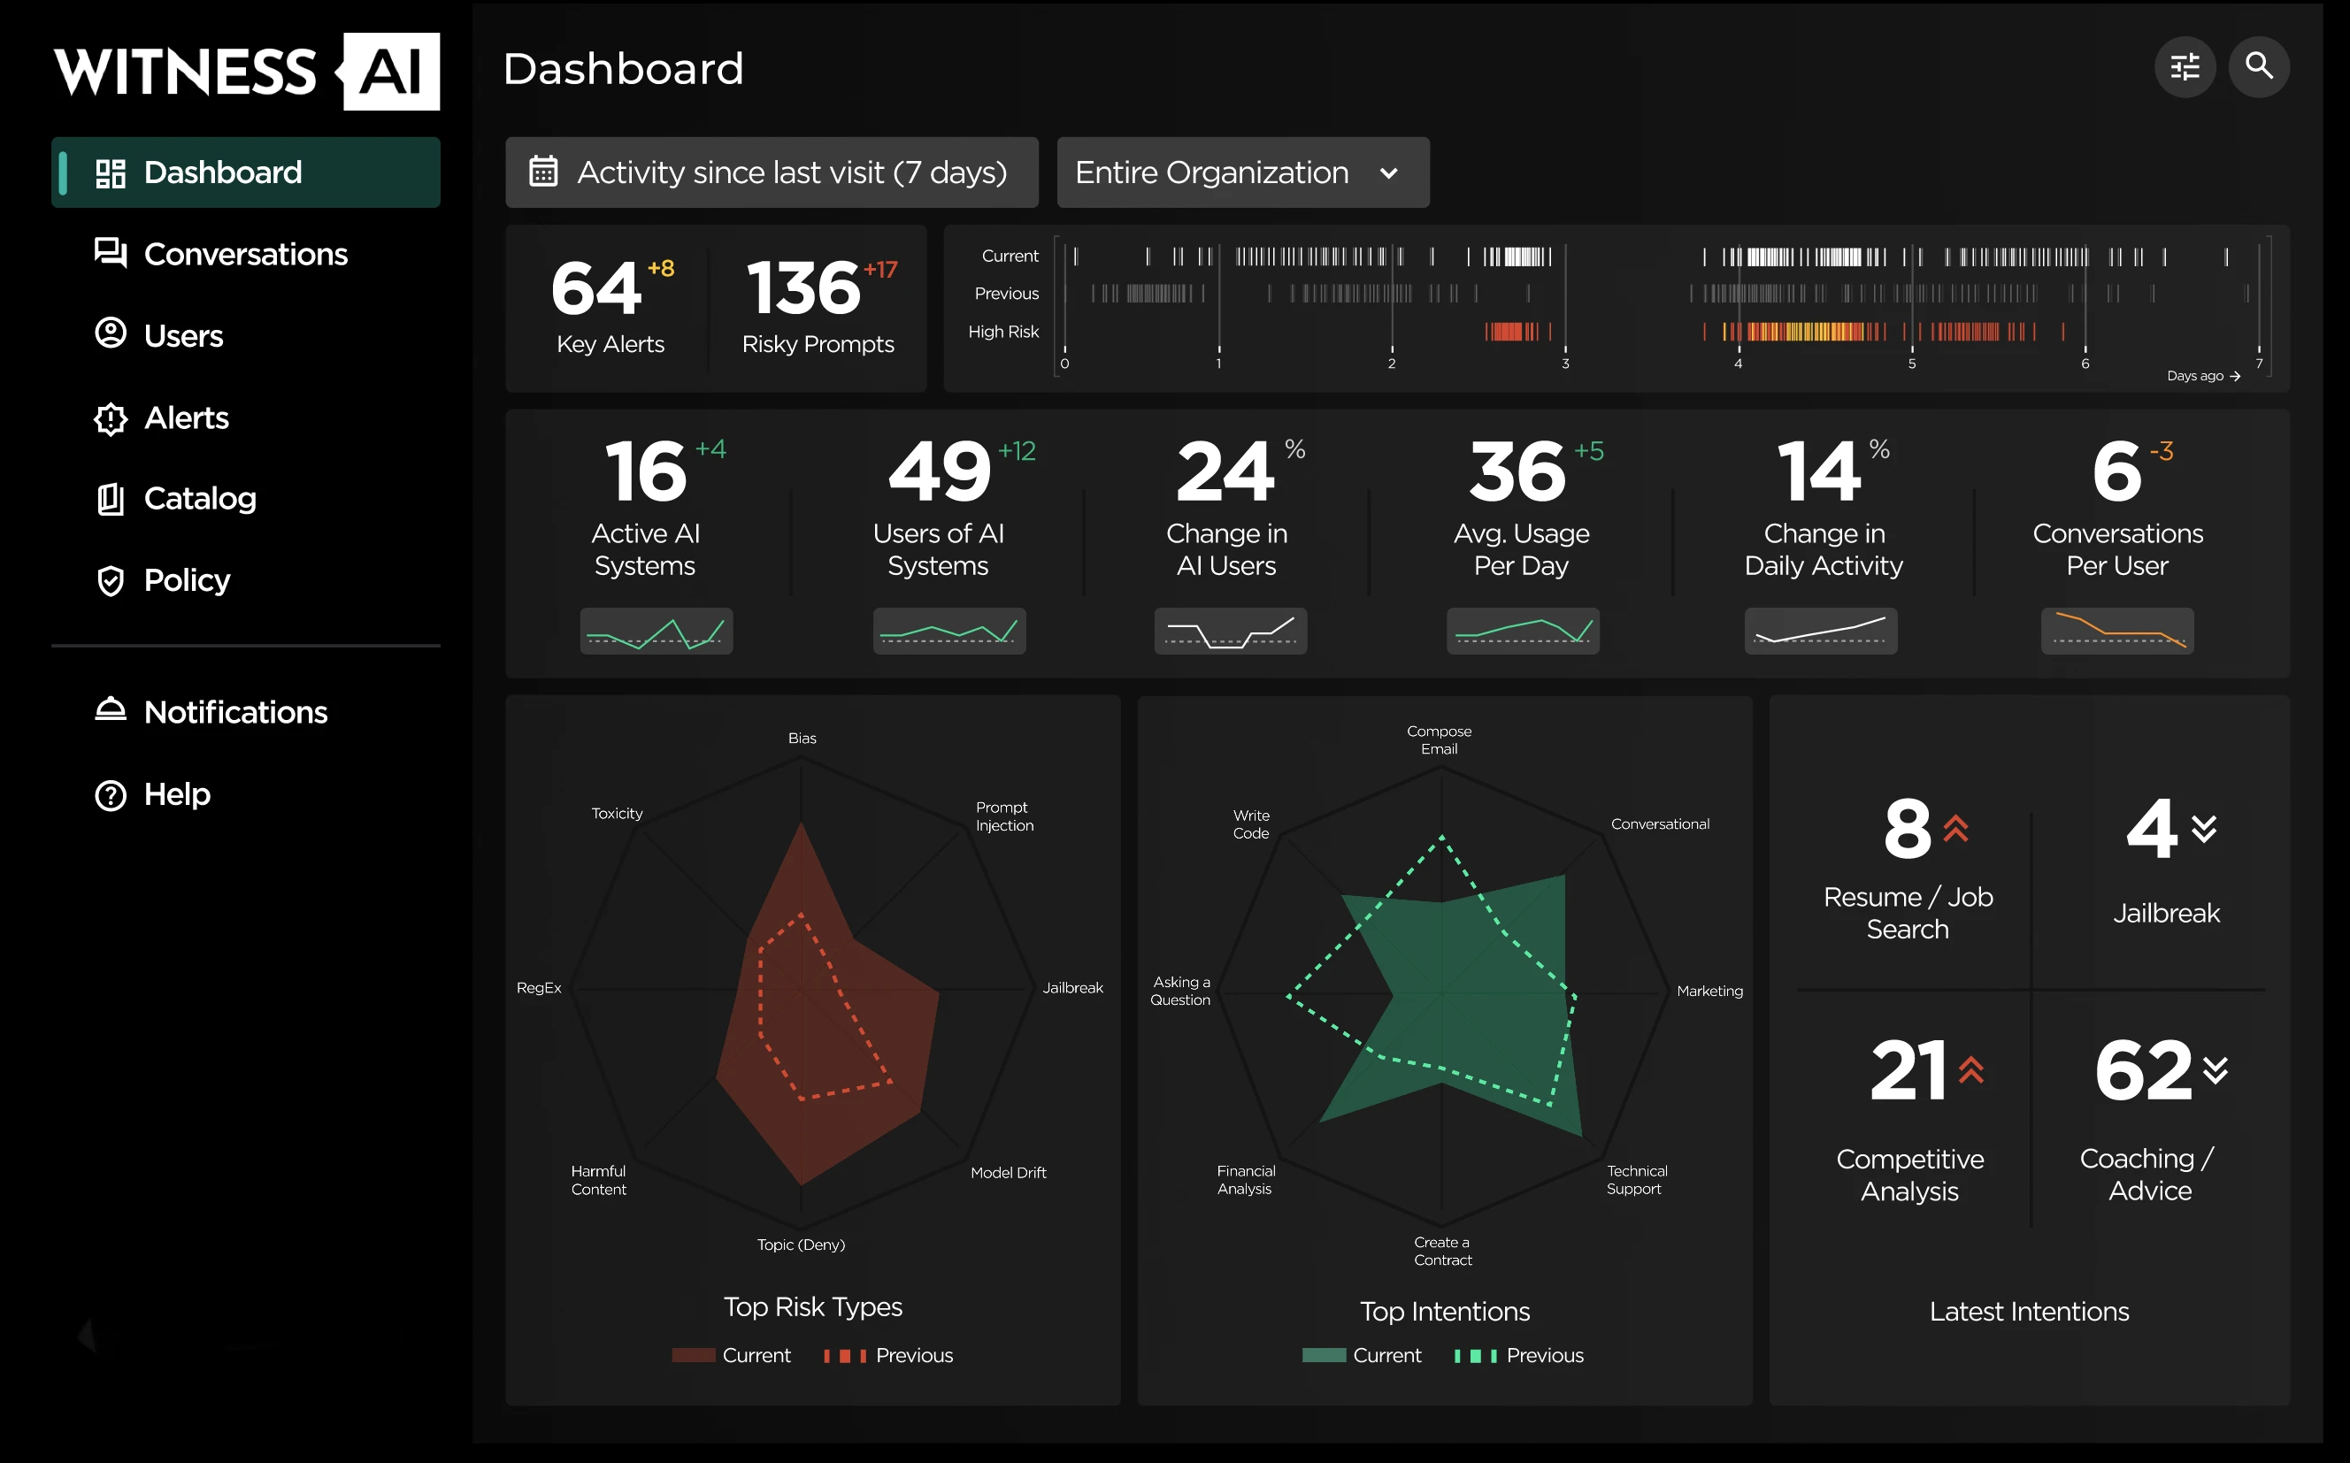
Task: Select the Users person icon in sidebar
Action: tap(111, 334)
